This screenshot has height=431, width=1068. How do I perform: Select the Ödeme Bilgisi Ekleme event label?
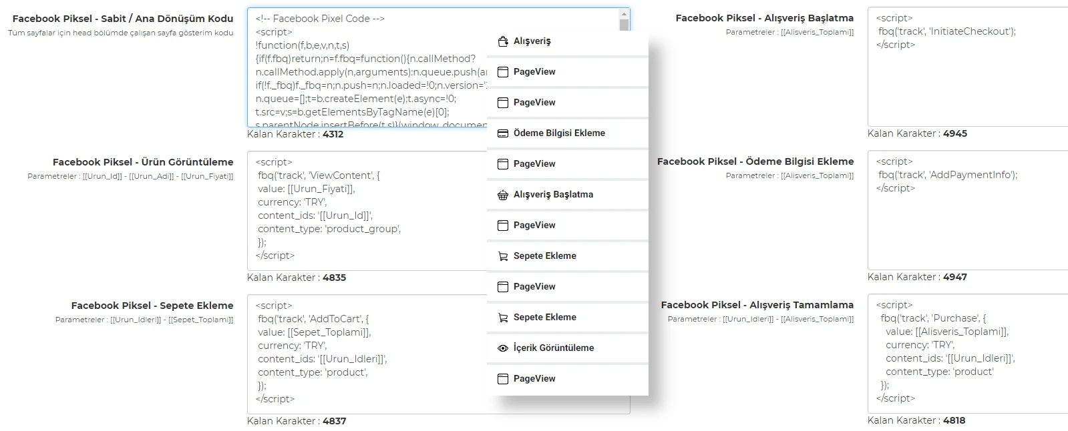pos(559,133)
